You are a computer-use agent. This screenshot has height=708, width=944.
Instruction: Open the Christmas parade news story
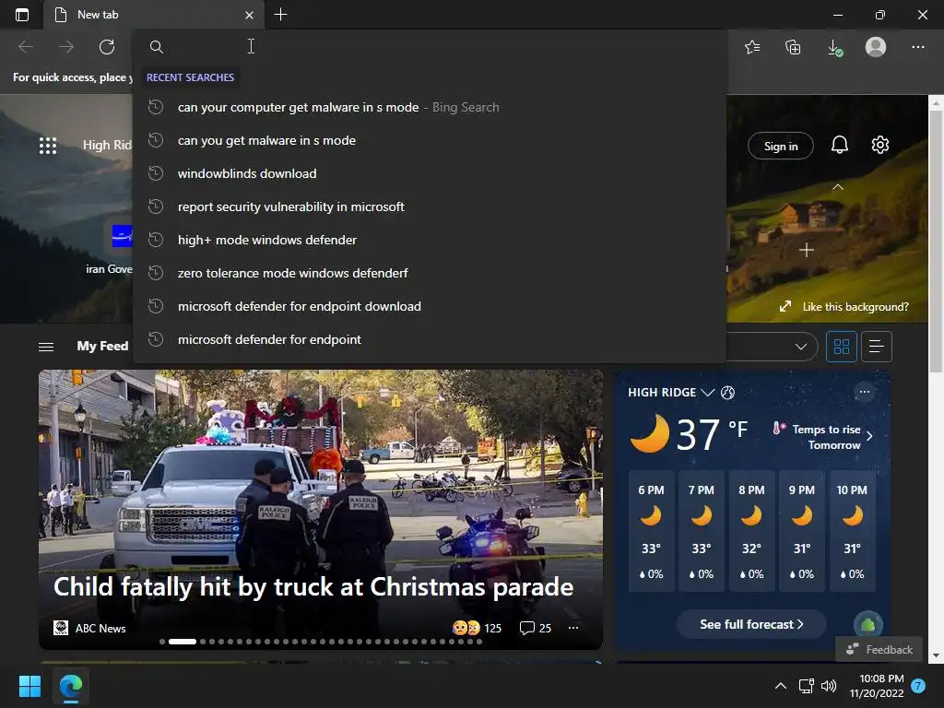313,587
